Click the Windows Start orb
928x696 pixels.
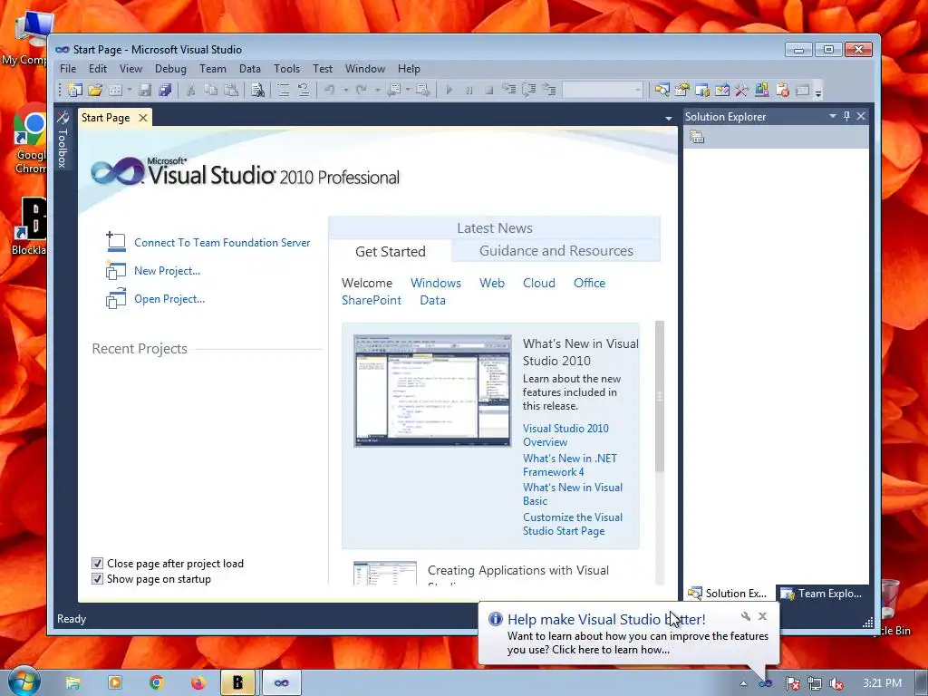[23, 682]
